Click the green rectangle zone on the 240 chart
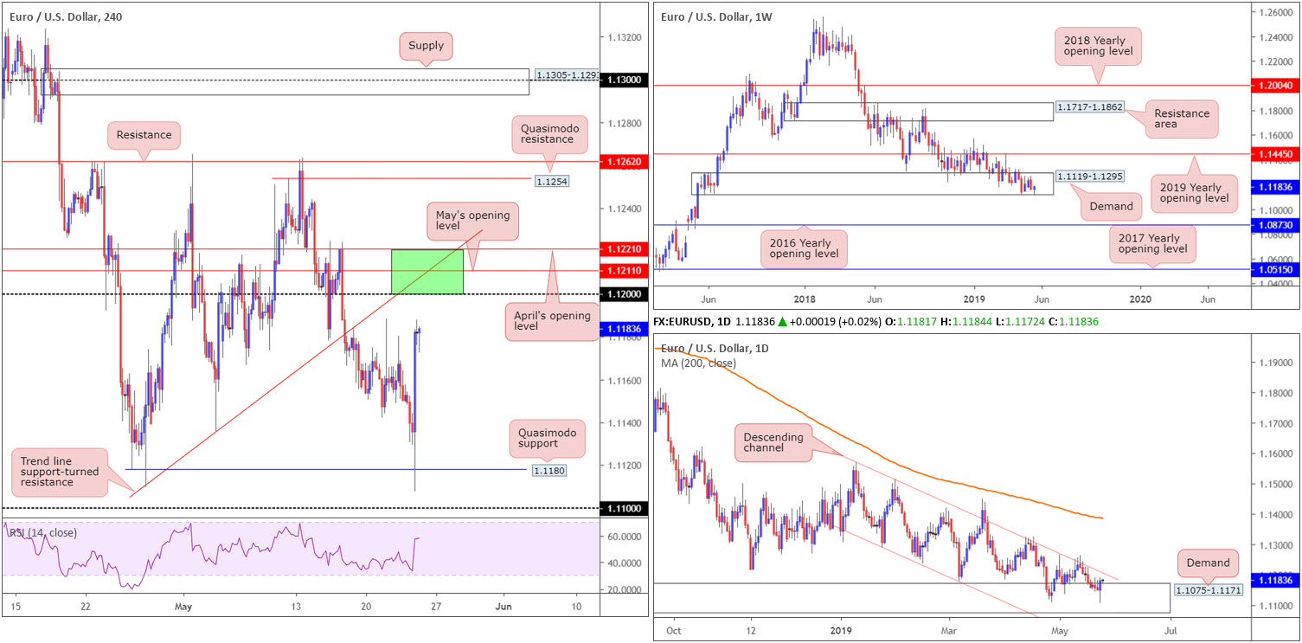 point(427,272)
